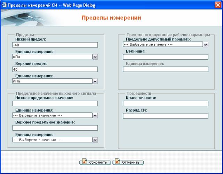223x174 pixels.
Task: Click the Предельное значение выходного сигнала group title
Action: 56,94
